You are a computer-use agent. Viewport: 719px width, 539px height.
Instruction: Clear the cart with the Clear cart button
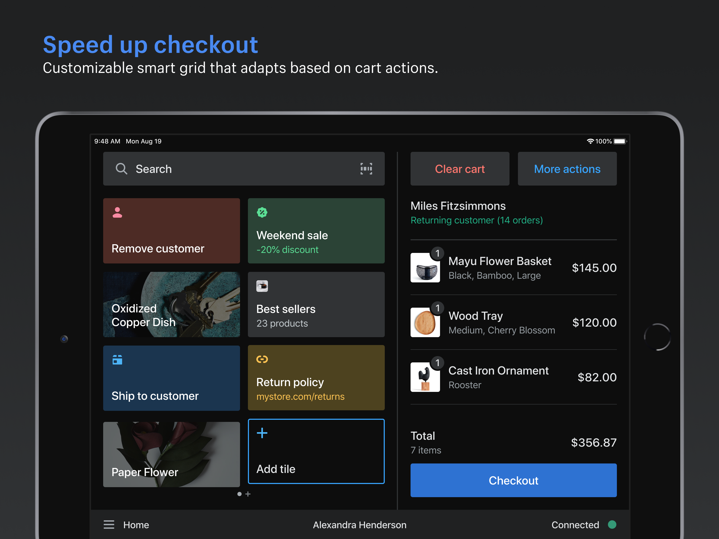[460, 169]
